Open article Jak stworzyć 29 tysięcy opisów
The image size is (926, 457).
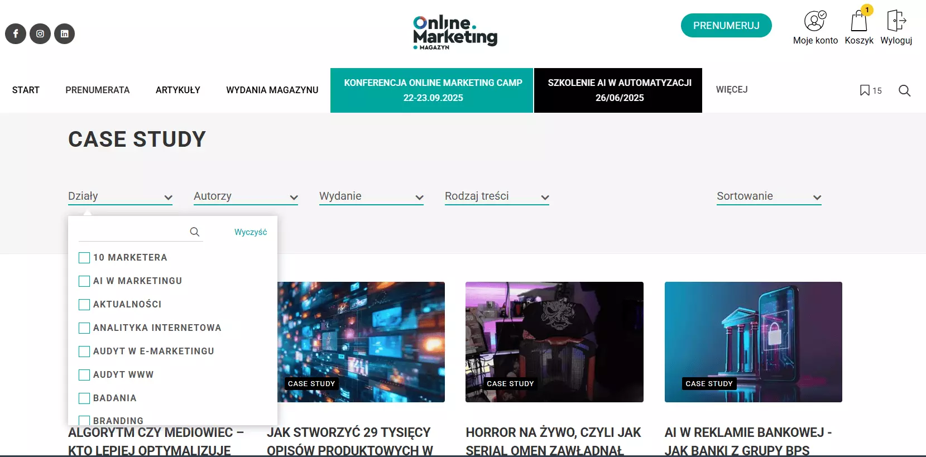(350, 441)
